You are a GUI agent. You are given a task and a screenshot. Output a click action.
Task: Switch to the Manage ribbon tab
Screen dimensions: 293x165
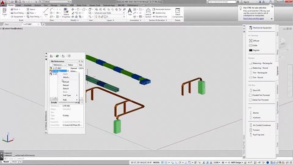(54, 5)
